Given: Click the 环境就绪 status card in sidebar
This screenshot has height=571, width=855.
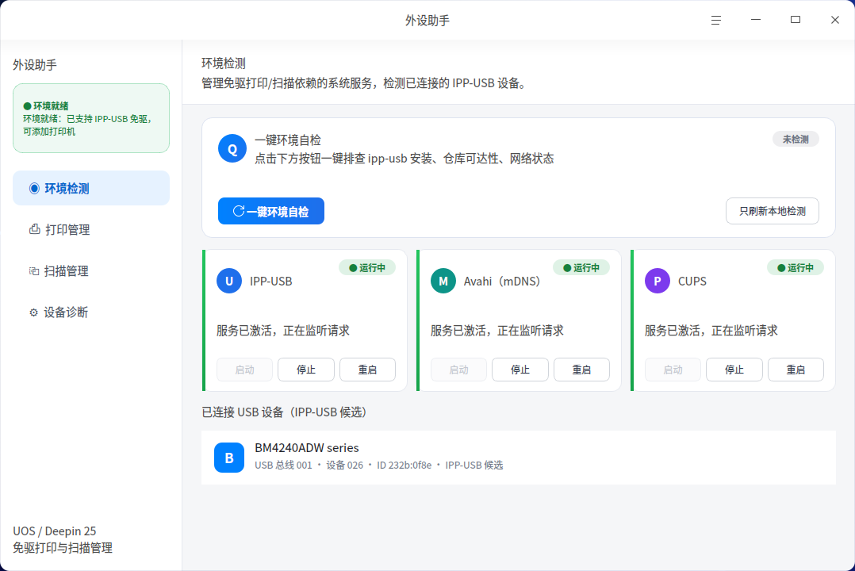Looking at the screenshot, I should (x=91, y=118).
